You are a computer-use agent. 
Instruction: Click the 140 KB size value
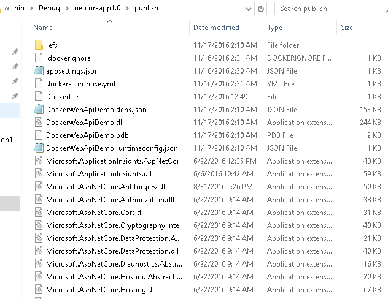370,251
